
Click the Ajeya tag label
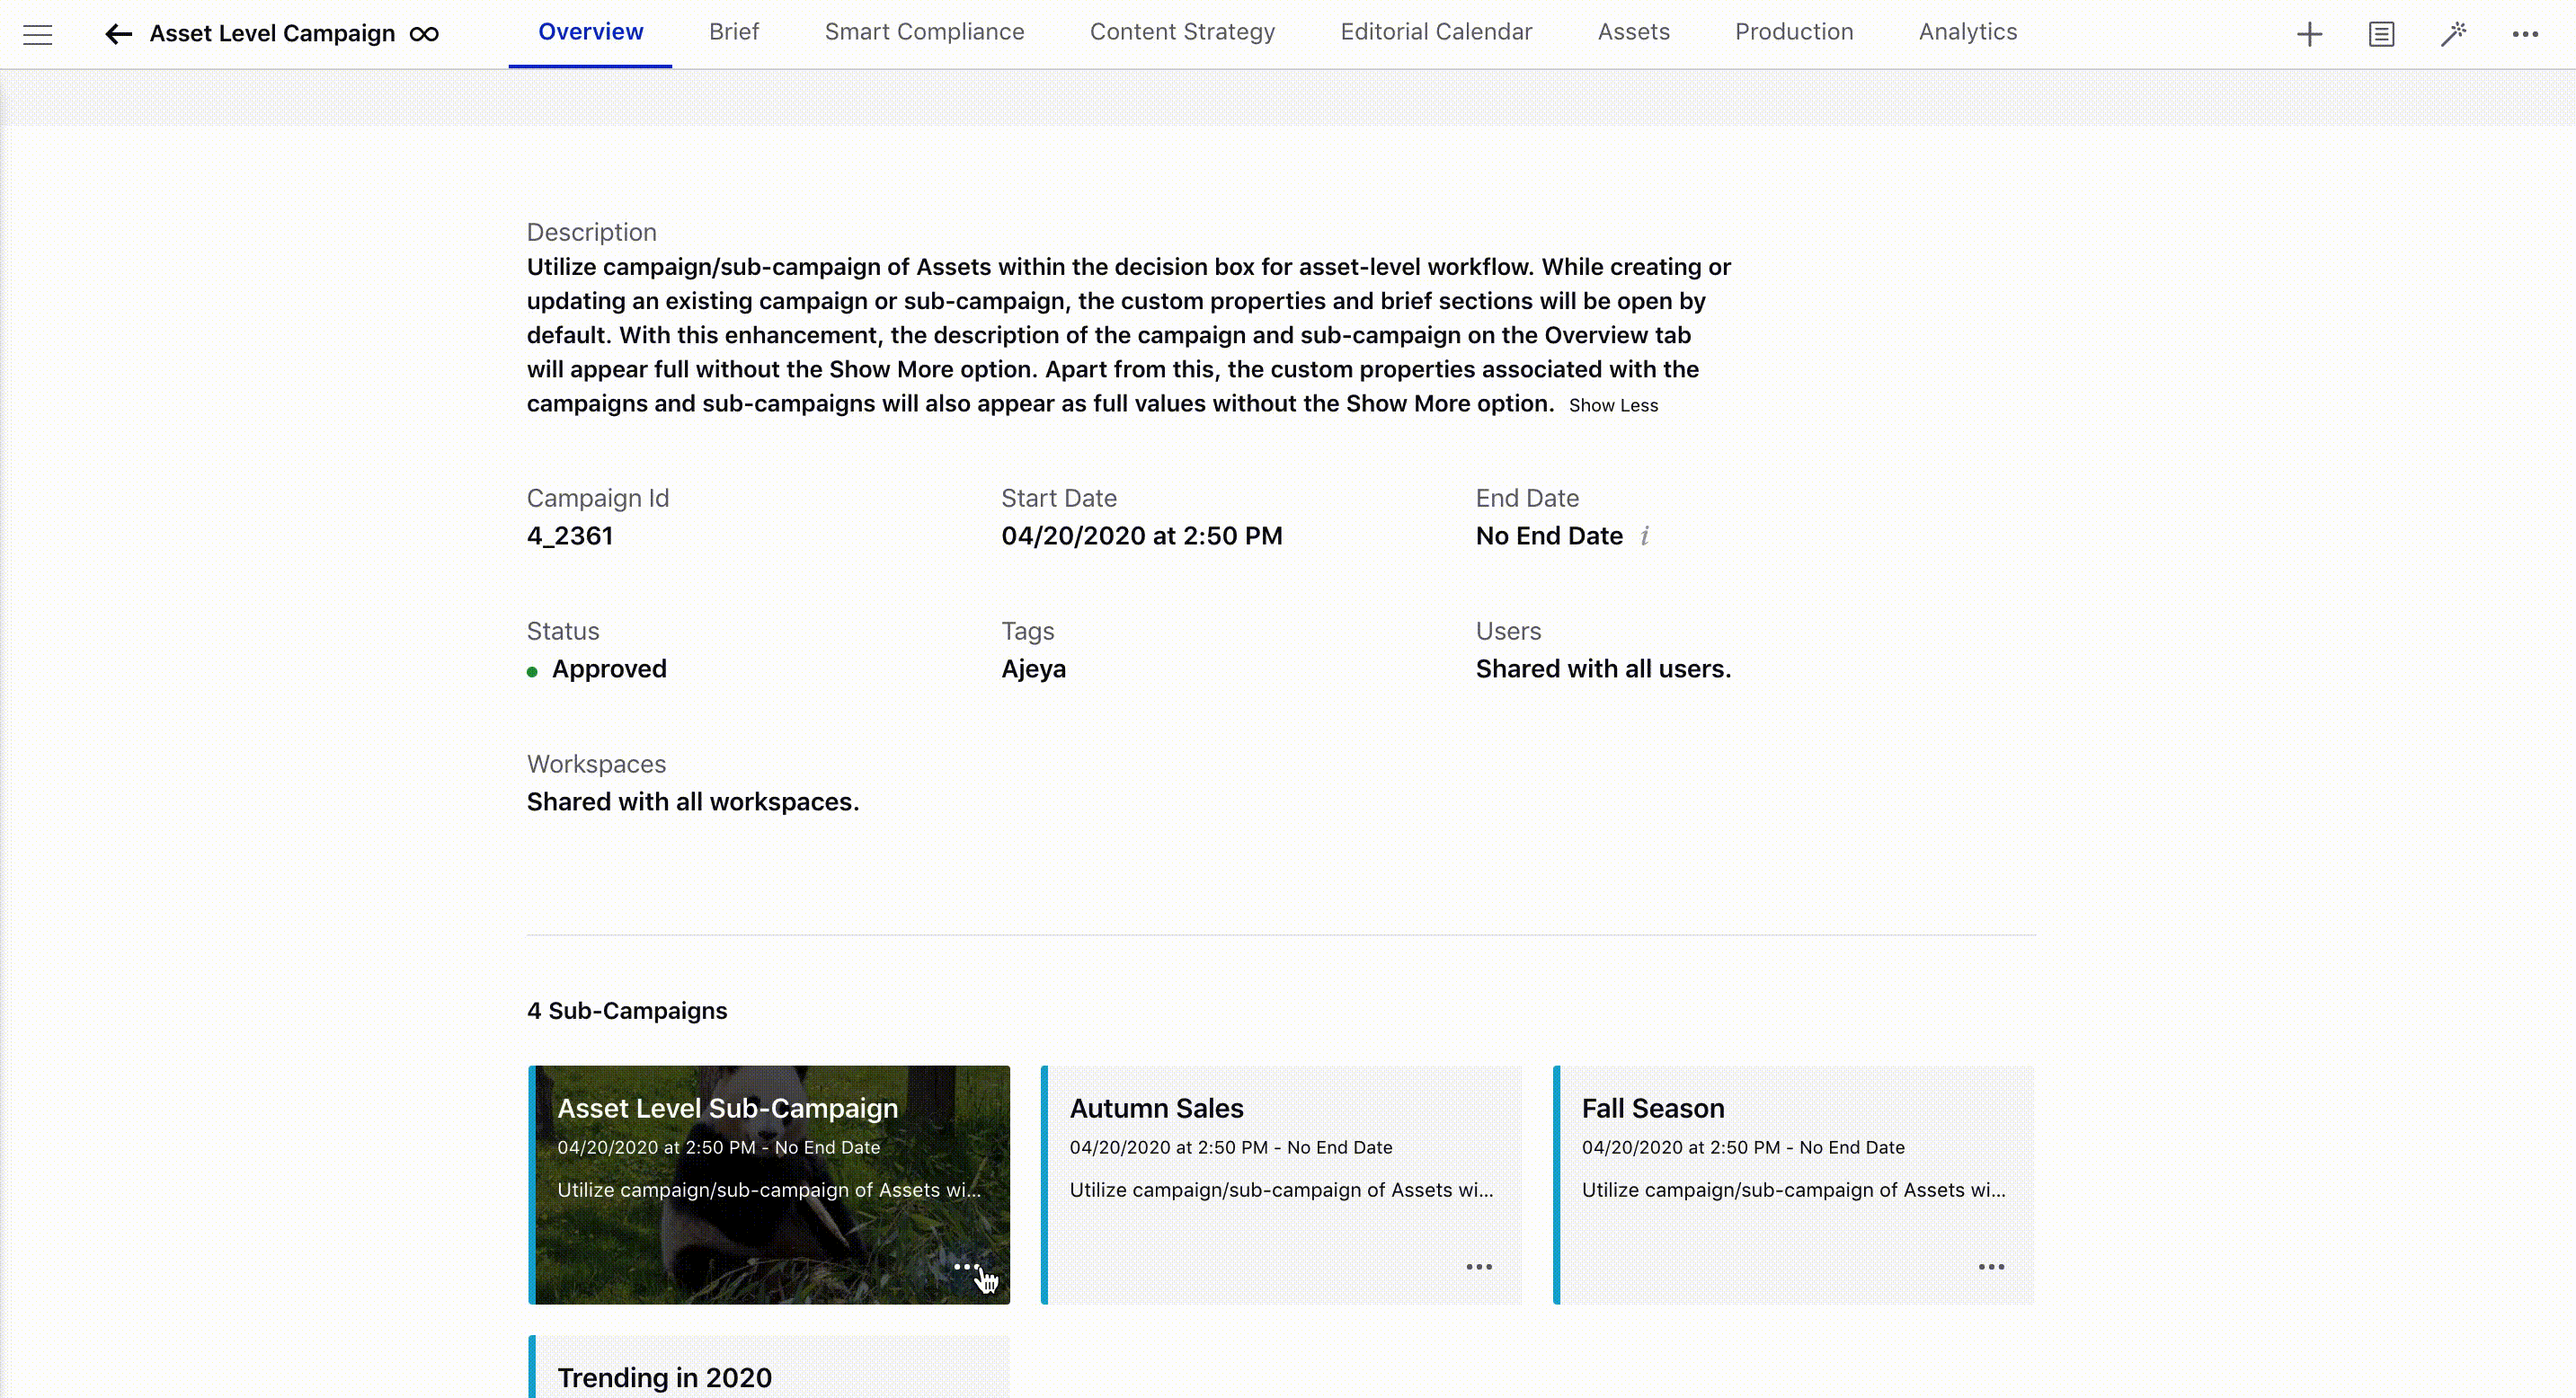coord(1033,668)
